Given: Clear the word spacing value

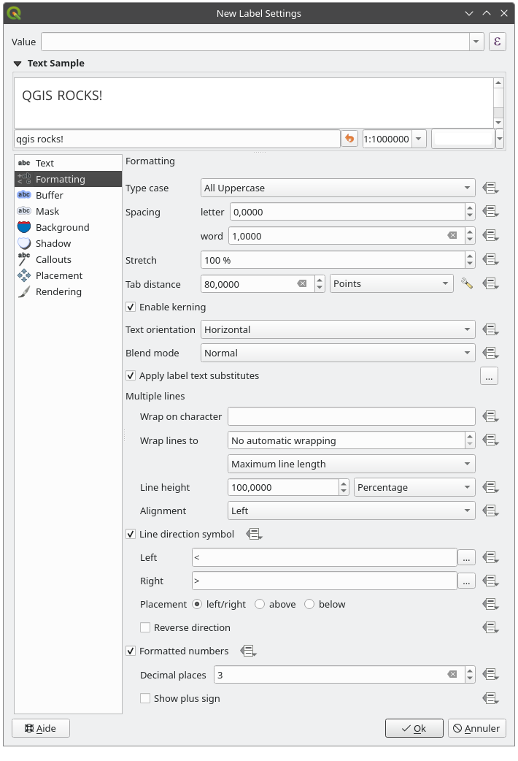Looking at the screenshot, I should coord(452,236).
